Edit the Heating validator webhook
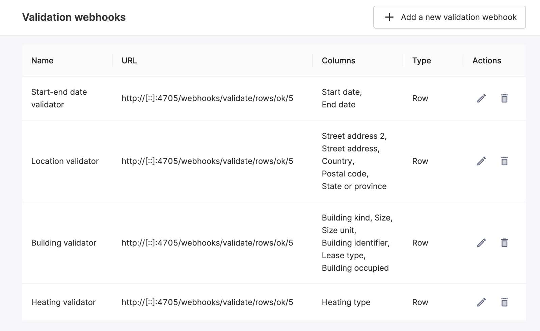 481,302
